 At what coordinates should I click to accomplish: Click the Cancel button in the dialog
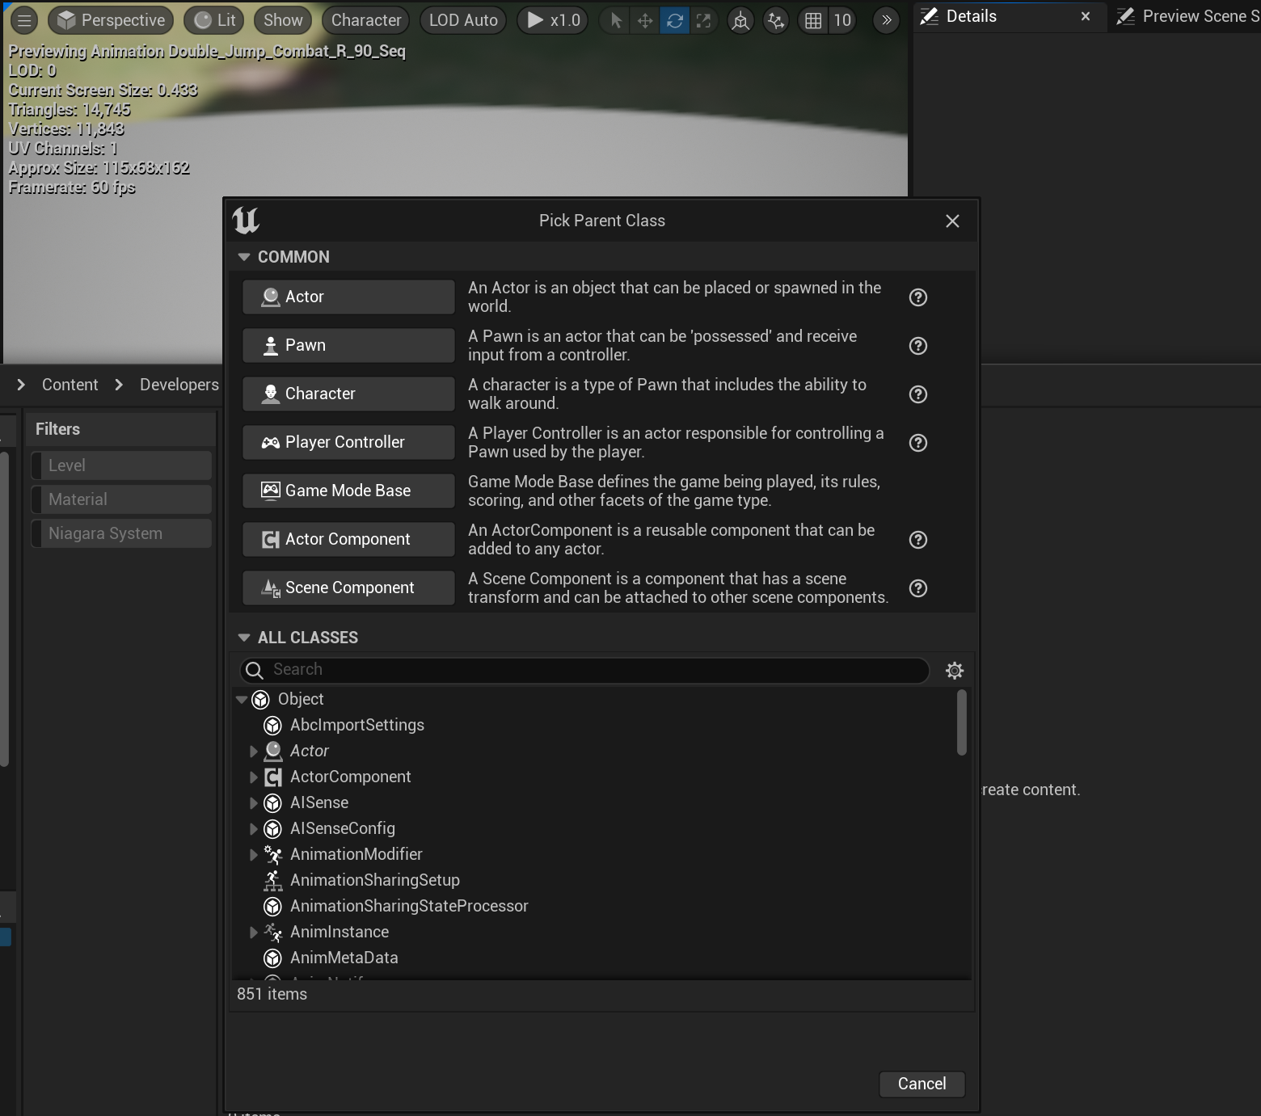[x=921, y=1084]
